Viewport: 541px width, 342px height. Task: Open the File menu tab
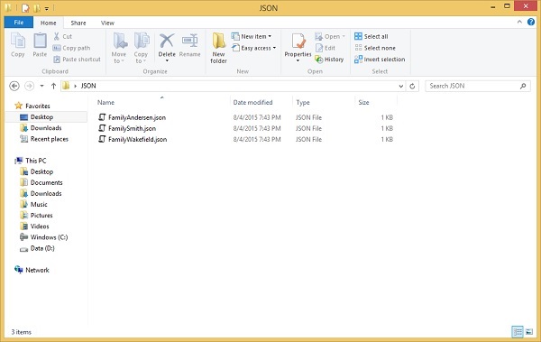click(x=19, y=23)
